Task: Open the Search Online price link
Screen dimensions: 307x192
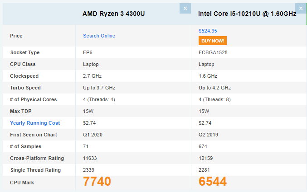Action: 99,36
